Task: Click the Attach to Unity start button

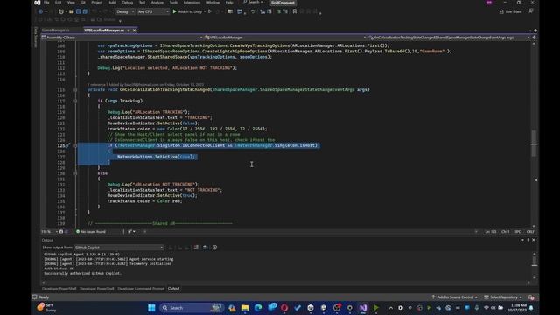Action: (187, 11)
